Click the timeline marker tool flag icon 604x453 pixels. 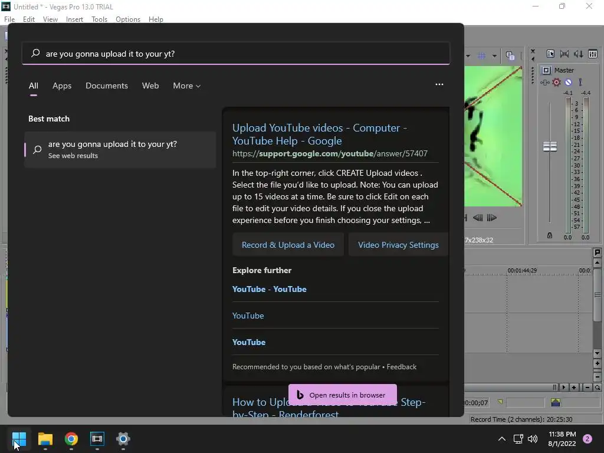coord(597,252)
